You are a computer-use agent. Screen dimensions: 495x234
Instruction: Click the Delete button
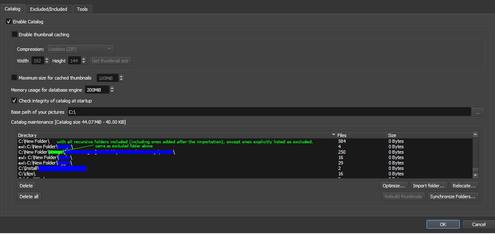pyautogui.click(x=26, y=186)
